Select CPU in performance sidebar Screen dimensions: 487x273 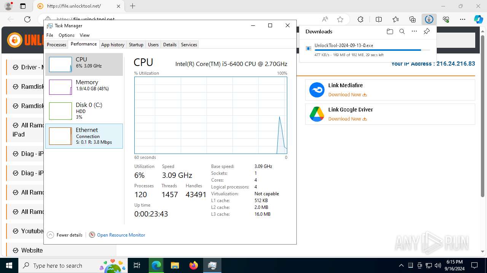84,64
